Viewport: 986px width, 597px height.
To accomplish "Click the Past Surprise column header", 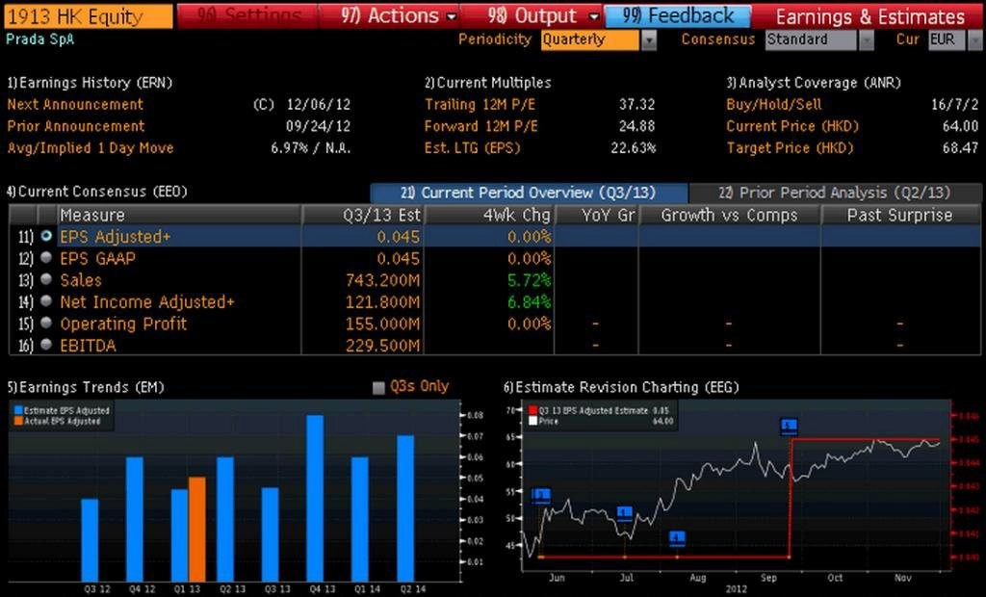I will pyautogui.click(x=900, y=215).
